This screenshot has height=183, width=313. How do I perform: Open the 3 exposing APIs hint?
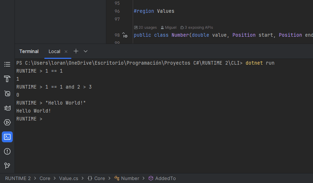coord(196,28)
